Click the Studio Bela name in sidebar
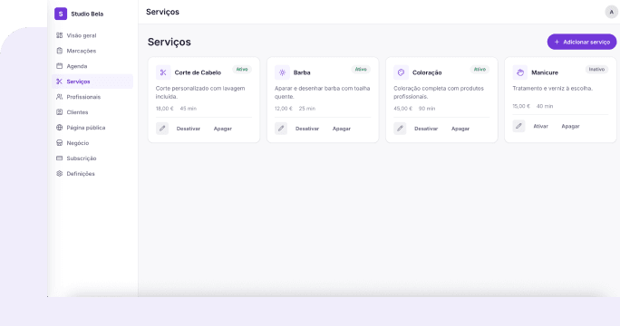 click(87, 14)
